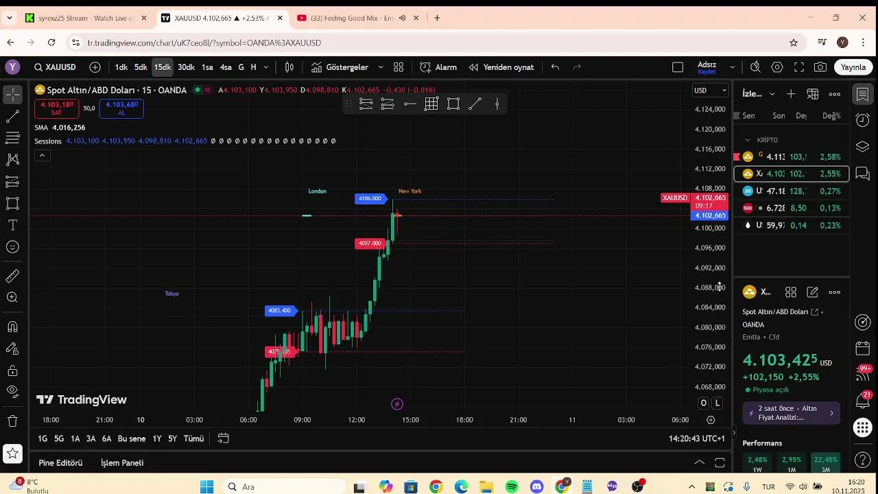
Task: Select the 4sa timeframe
Action: (x=226, y=67)
